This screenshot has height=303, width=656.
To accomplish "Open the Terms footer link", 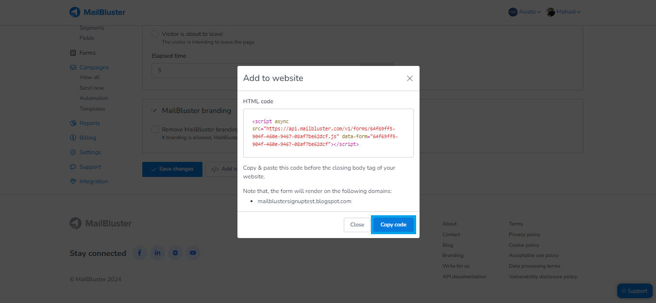I will coord(516,224).
